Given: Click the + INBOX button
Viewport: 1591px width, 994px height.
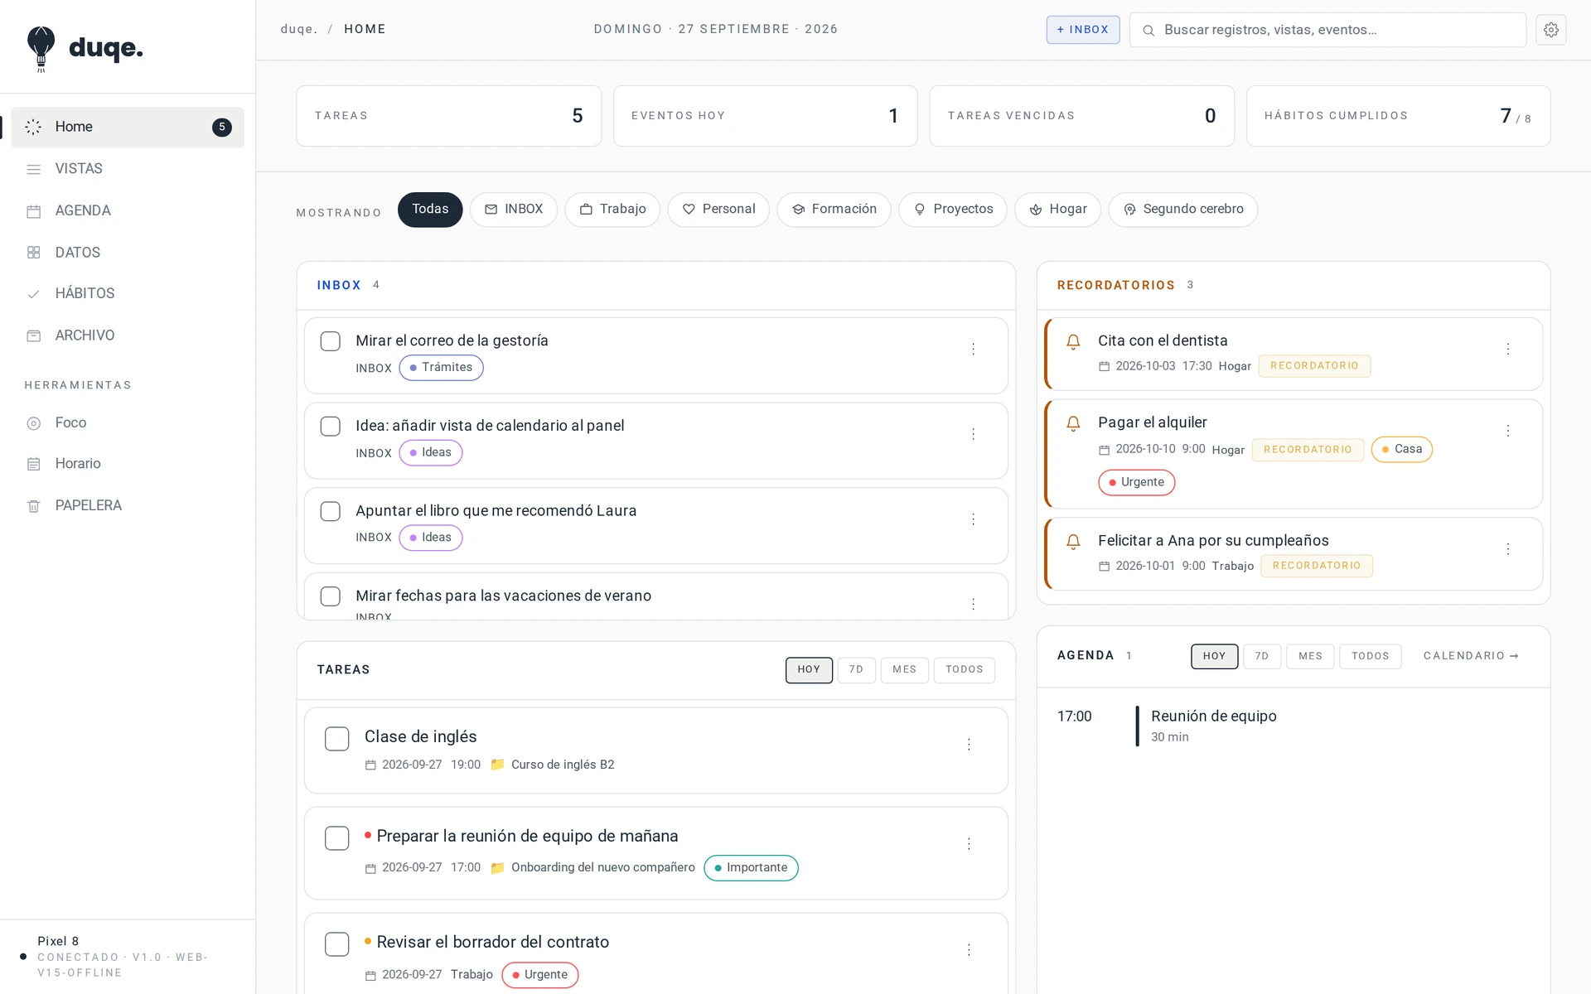Looking at the screenshot, I should pos(1082,30).
